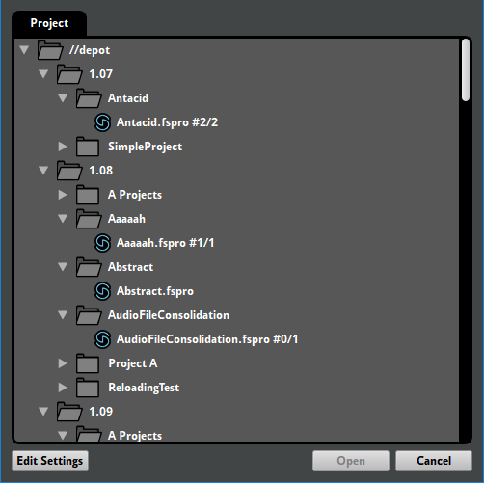Collapse the Abstract folder arrow
484x483 pixels.
[x=63, y=267]
